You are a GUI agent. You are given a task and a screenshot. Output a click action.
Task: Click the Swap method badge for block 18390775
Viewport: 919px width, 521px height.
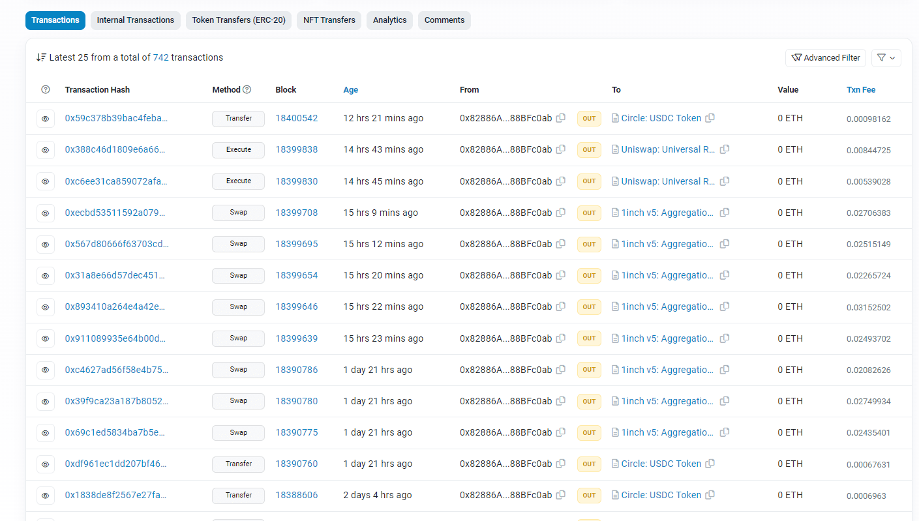click(239, 432)
